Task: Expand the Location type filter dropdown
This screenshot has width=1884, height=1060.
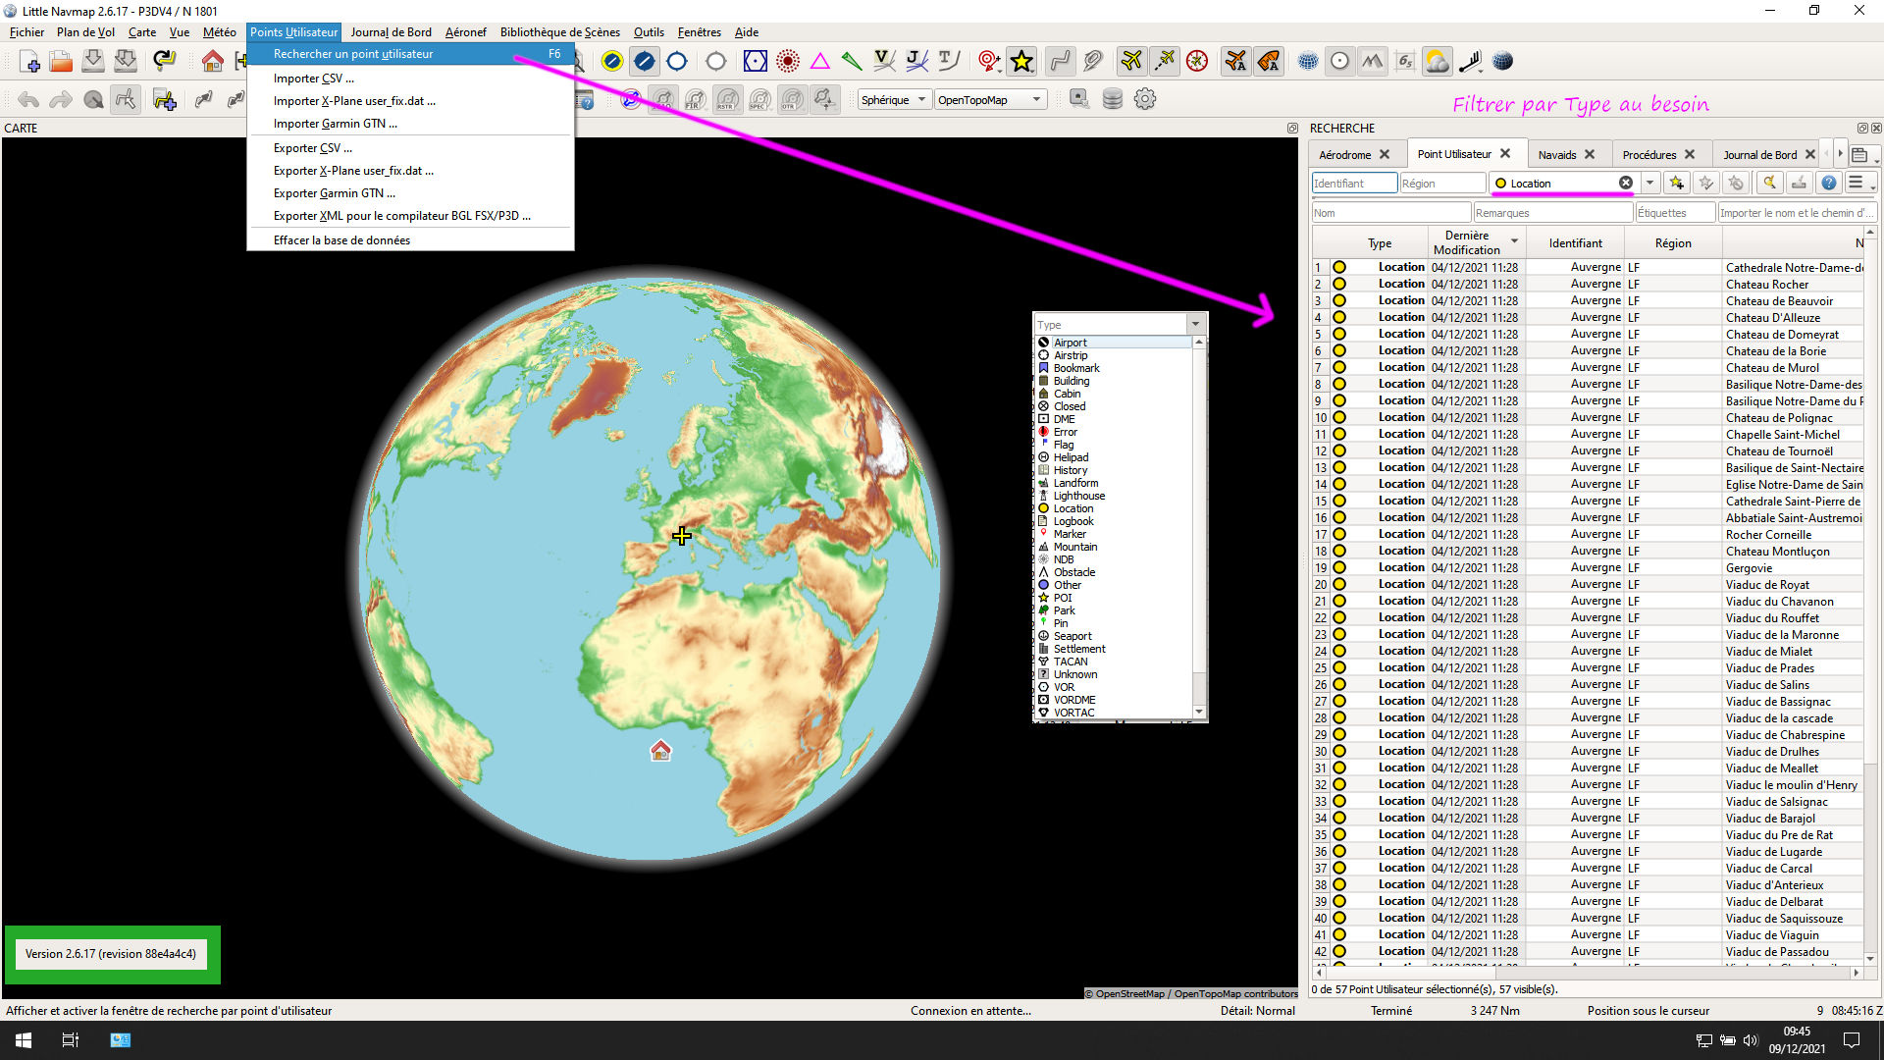Action: [x=1649, y=184]
